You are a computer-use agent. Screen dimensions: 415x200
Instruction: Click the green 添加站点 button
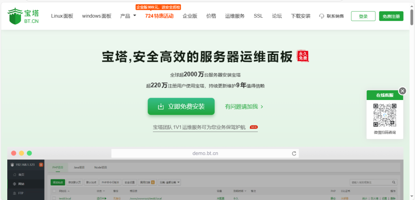coord(58,182)
